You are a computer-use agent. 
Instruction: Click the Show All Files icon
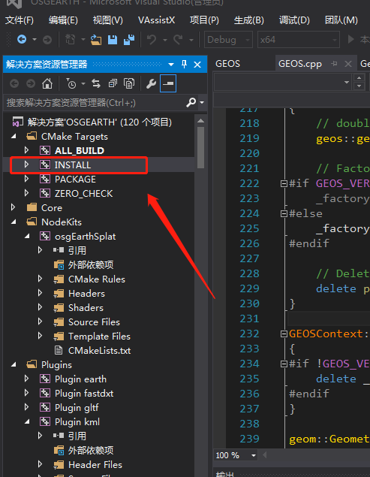[x=129, y=83]
